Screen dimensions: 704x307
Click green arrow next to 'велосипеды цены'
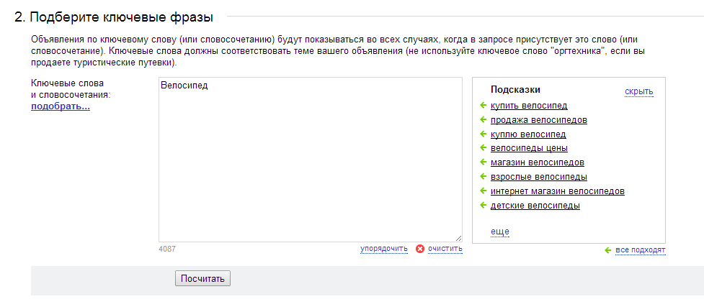point(483,148)
